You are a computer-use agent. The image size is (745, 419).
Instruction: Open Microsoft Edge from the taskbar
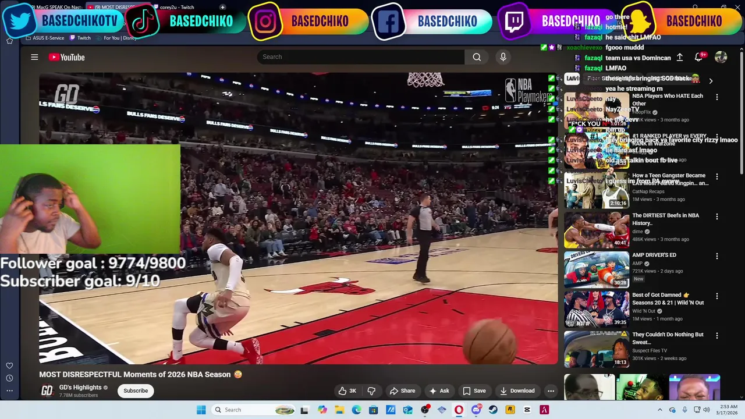pyautogui.click(x=356, y=410)
